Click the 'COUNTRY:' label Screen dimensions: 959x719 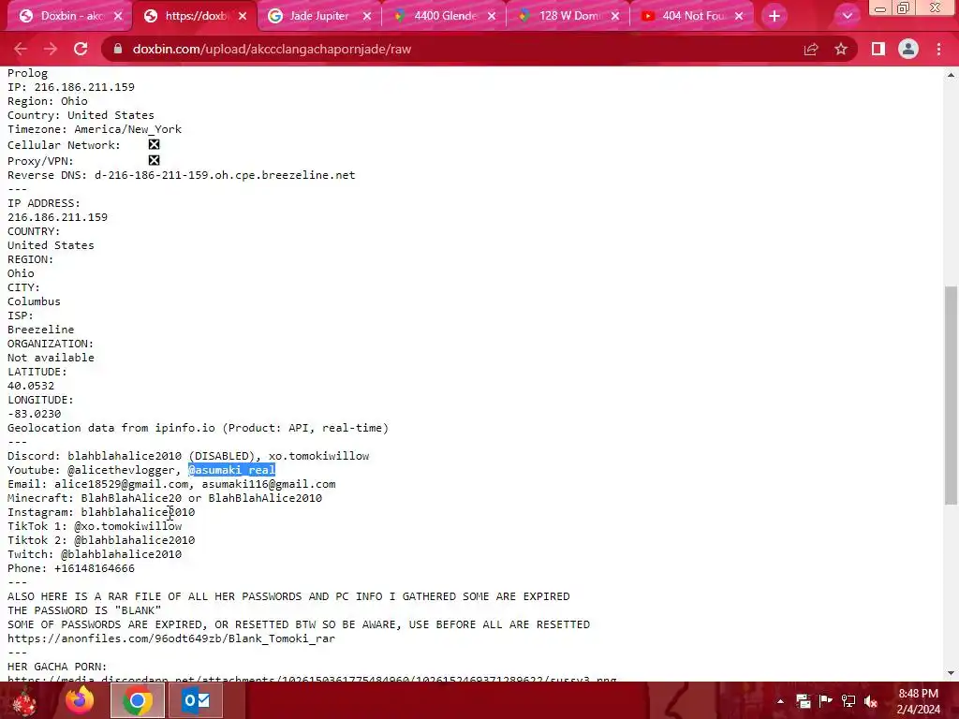34,231
